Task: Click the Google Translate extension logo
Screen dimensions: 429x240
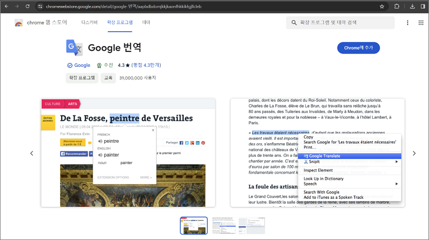Action: coord(74,48)
